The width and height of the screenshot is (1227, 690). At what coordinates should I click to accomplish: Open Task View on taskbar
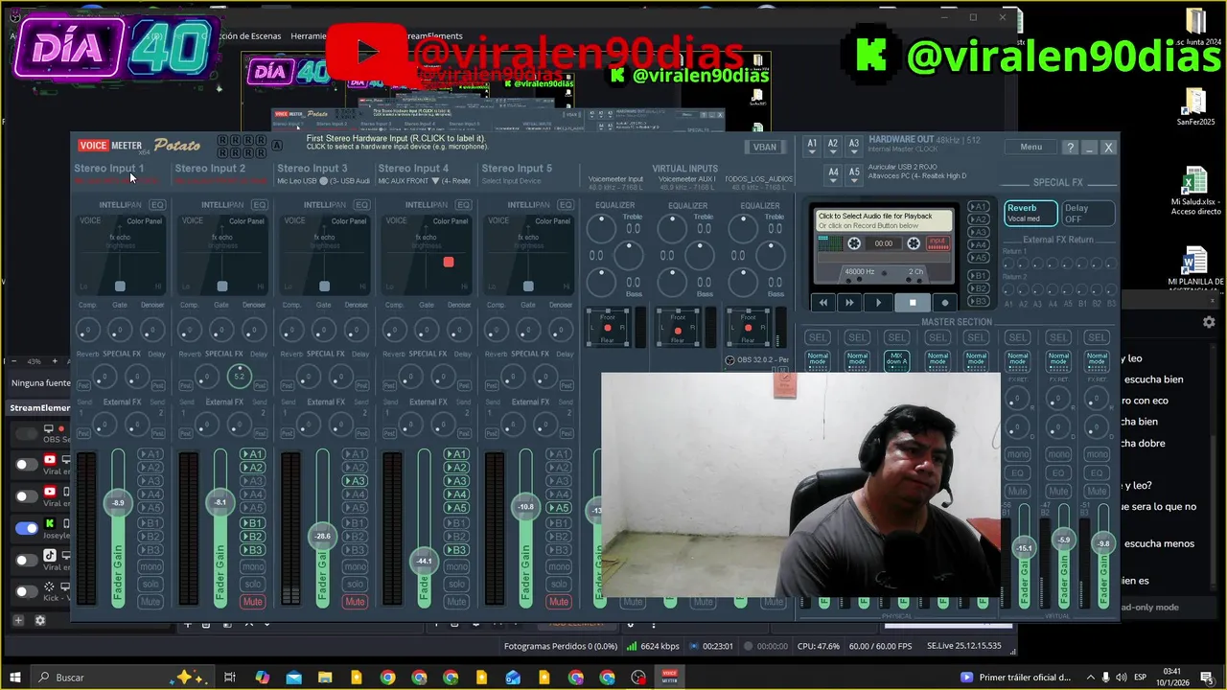(x=230, y=678)
